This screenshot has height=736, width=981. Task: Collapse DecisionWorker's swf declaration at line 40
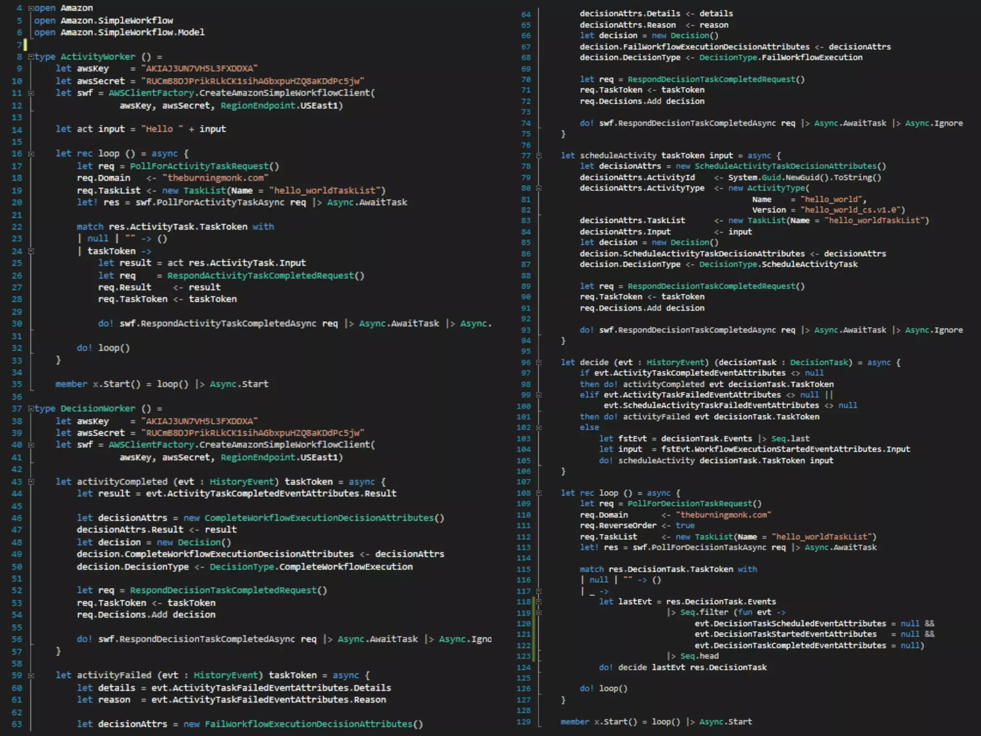click(31, 445)
